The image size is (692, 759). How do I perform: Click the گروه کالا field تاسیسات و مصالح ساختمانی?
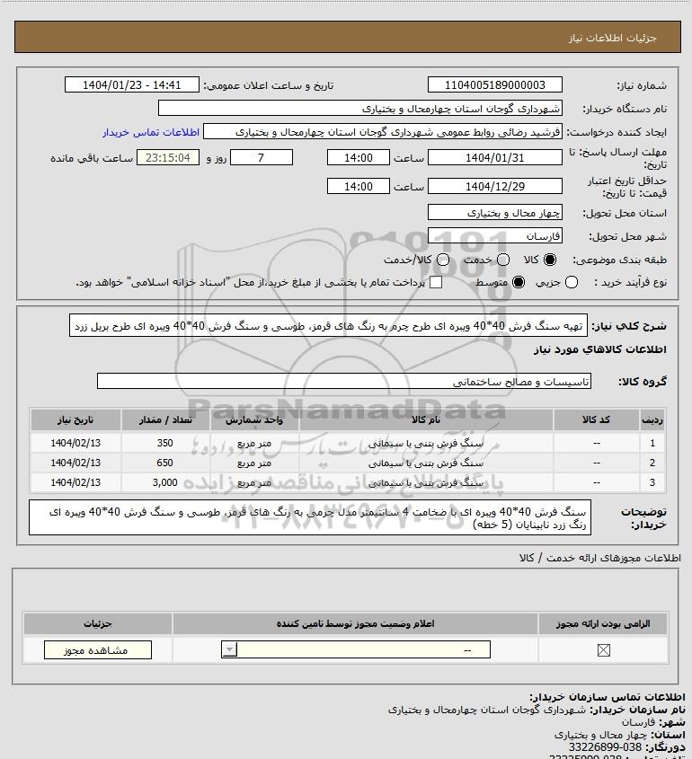(344, 382)
